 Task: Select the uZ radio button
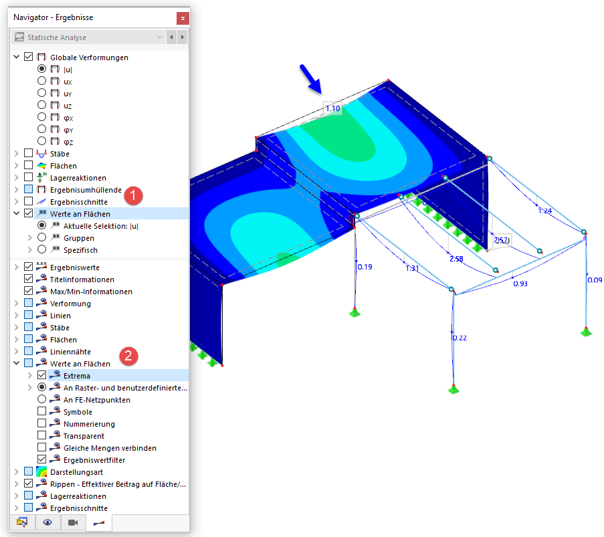41,105
